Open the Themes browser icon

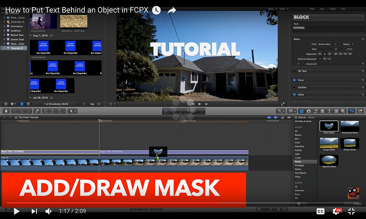tap(343, 111)
